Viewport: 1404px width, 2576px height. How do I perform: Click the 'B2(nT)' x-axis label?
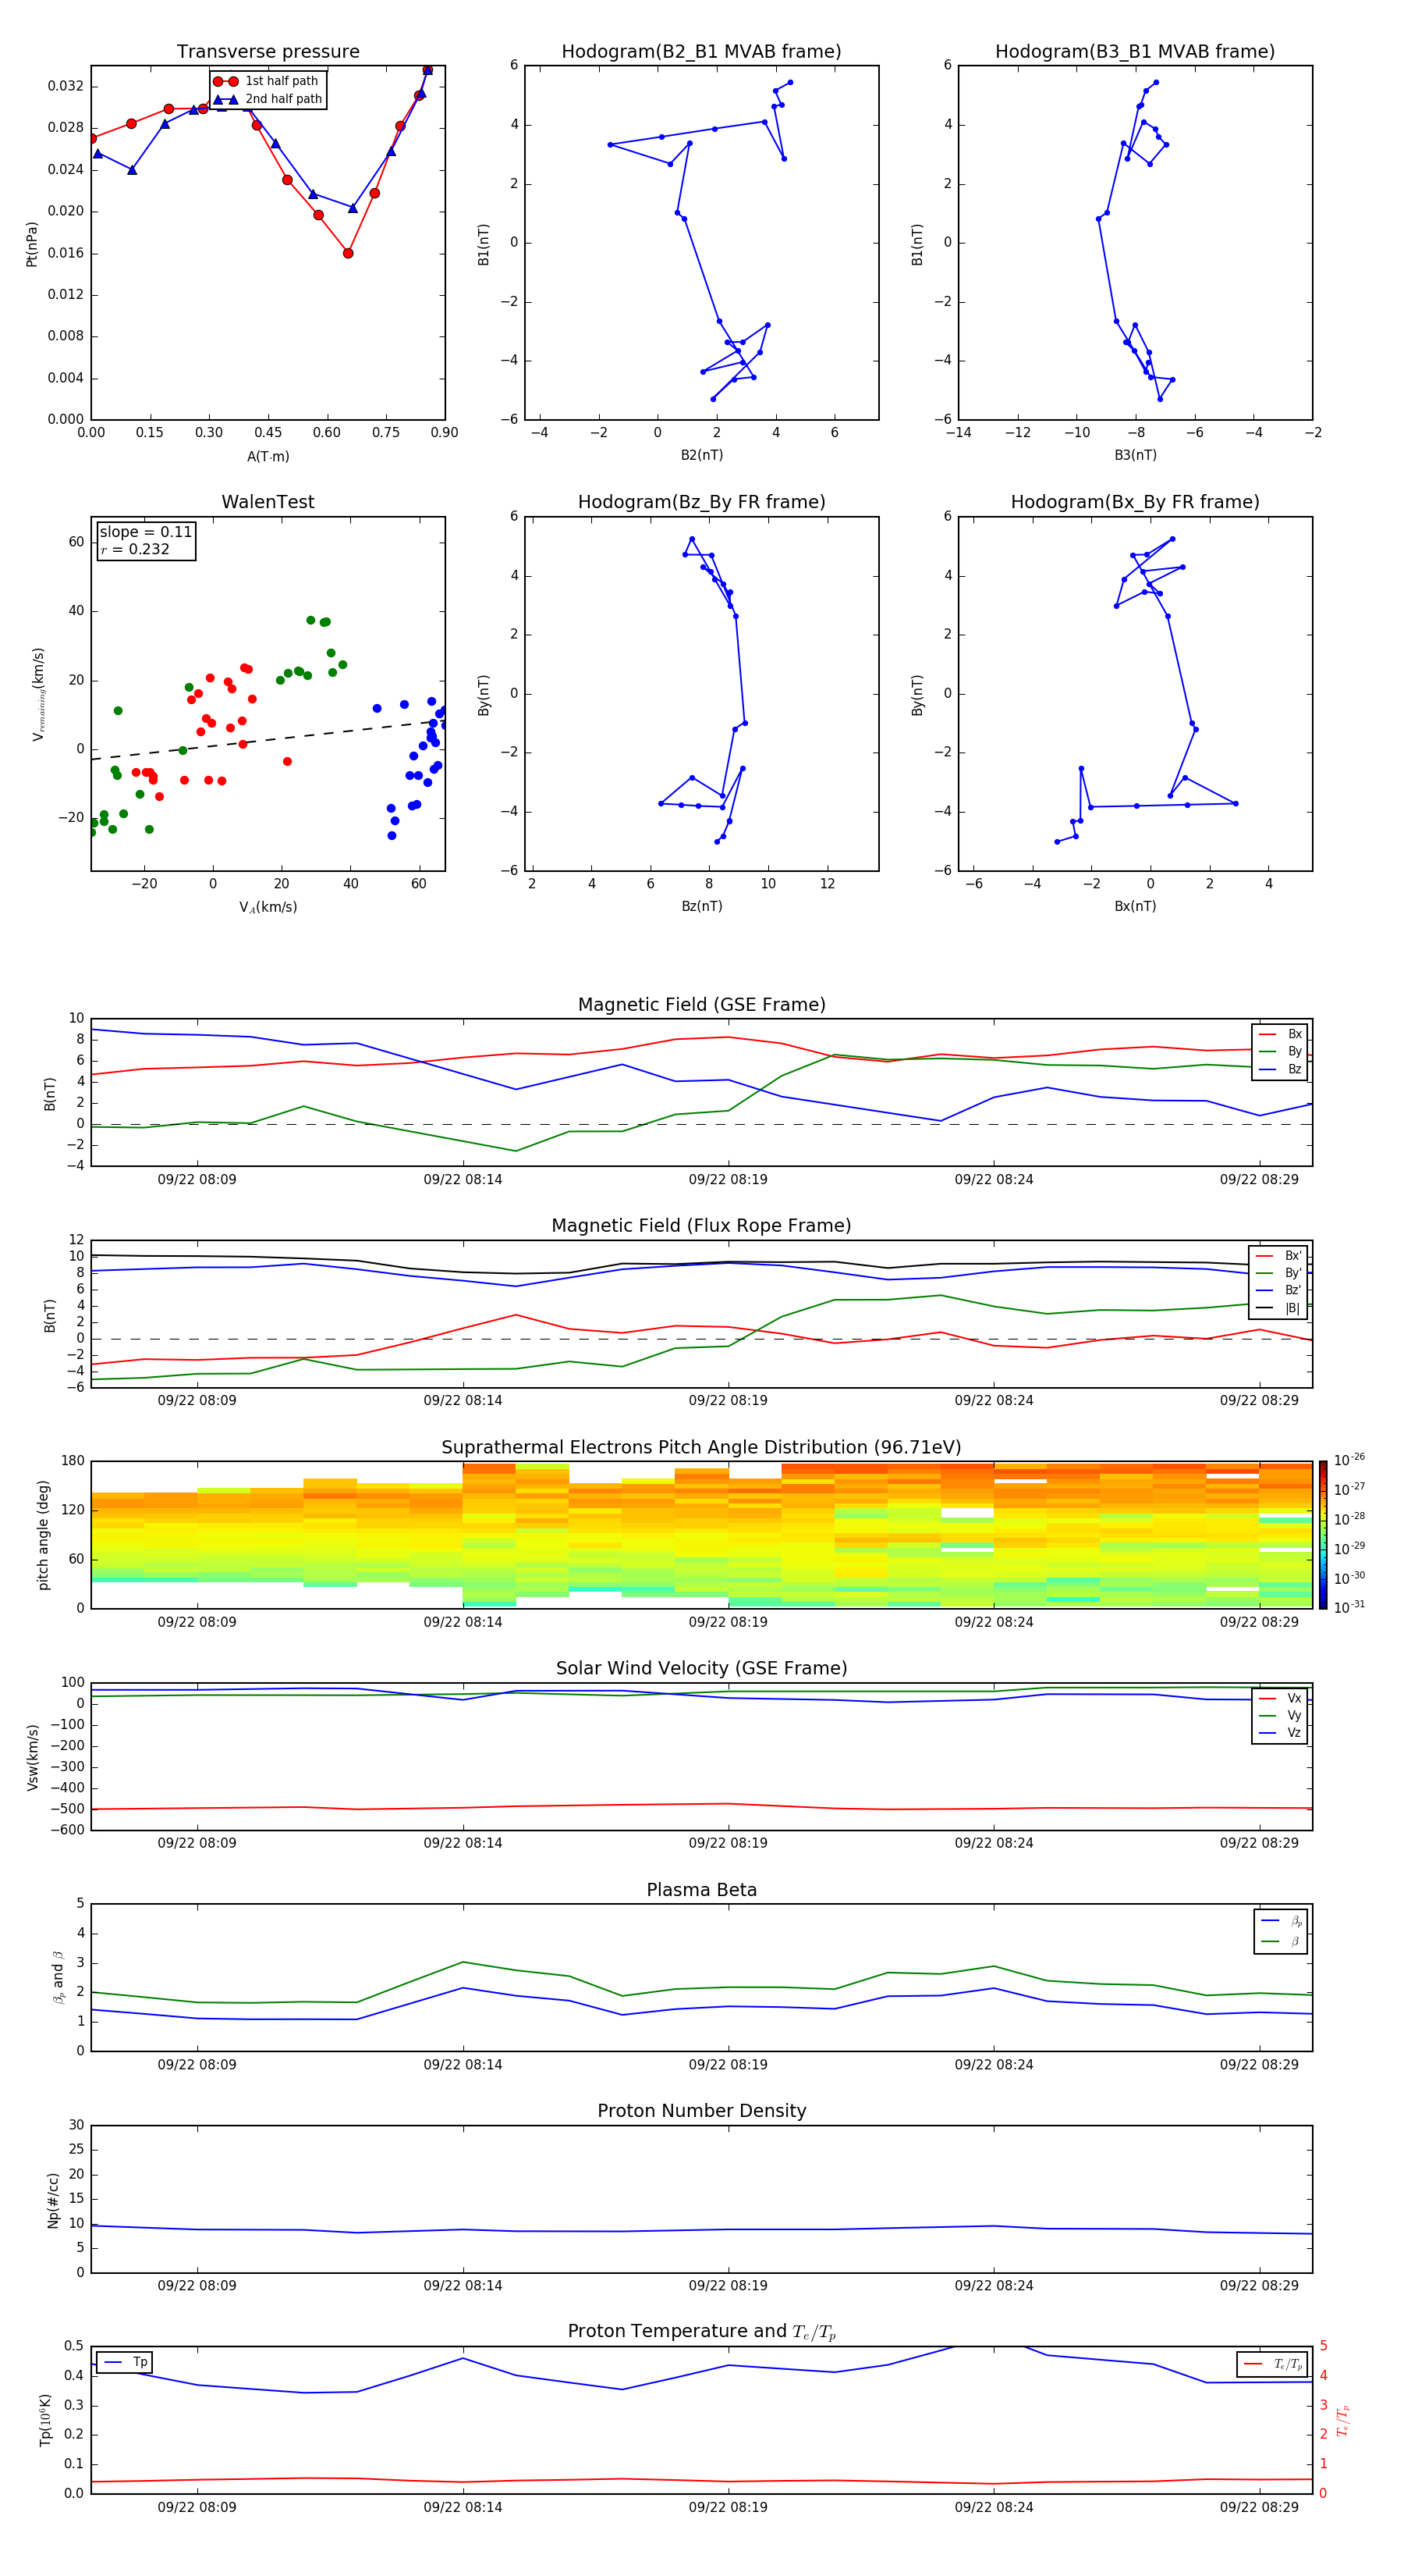pos(701,456)
